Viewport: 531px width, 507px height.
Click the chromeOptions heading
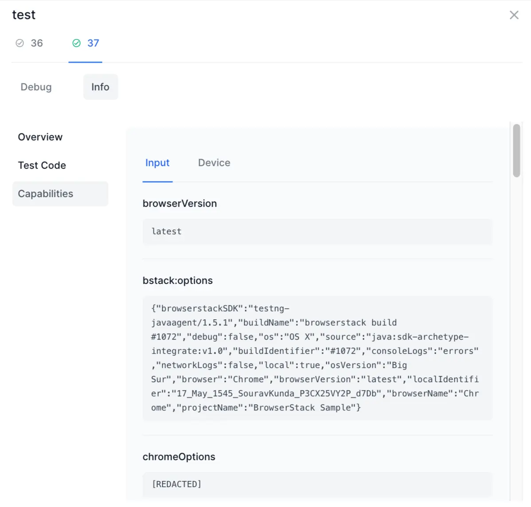click(179, 457)
